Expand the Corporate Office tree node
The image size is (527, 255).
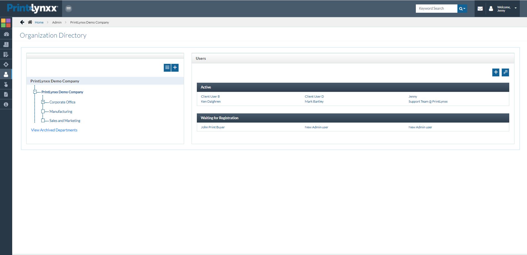click(x=43, y=102)
